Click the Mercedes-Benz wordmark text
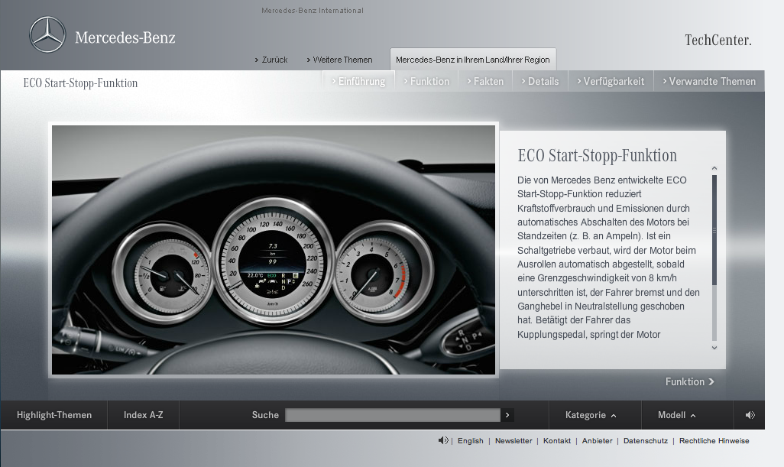Image resolution: width=784 pixels, height=467 pixels. click(125, 37)
